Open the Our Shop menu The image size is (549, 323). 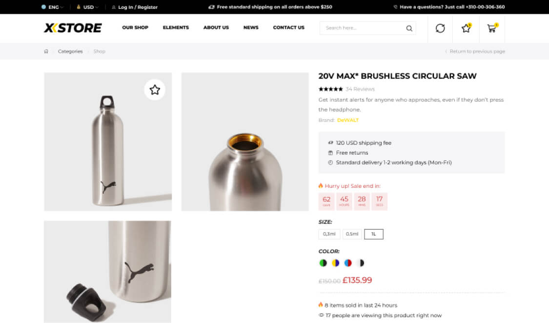tap(135, 28)
